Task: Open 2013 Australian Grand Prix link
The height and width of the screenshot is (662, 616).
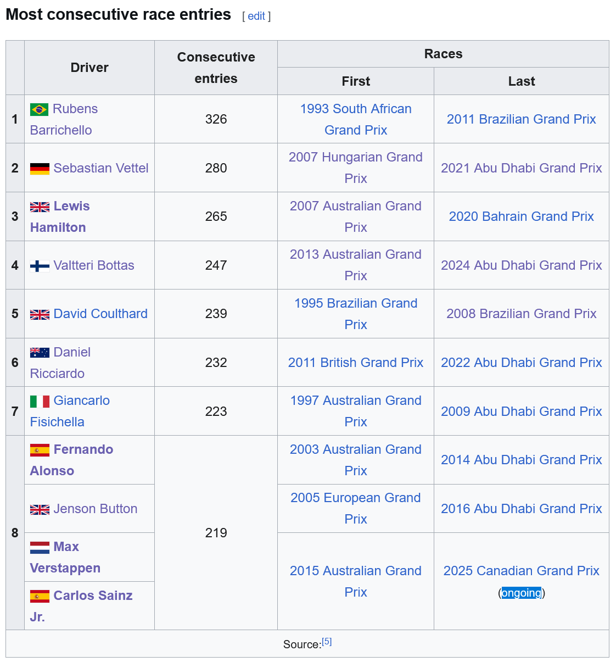Action: (356, 265)
